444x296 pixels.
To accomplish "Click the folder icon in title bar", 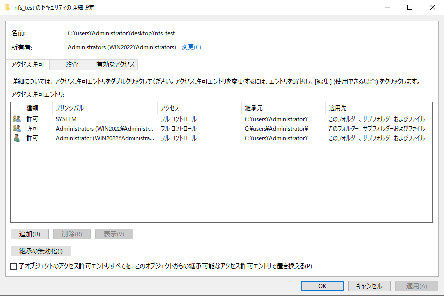I will (7, 7).
